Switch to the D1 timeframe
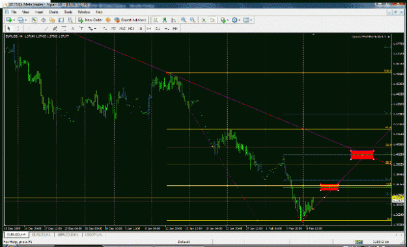This screenshot has height=247, width=407. coord(158,28)
